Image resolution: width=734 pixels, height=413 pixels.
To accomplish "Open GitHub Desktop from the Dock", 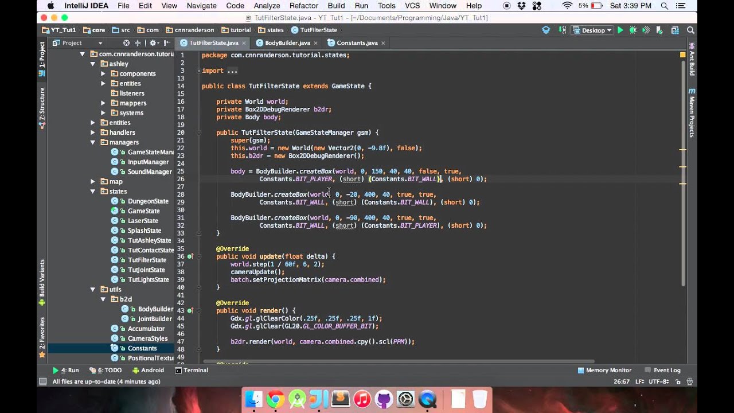I will pos(384,399).
